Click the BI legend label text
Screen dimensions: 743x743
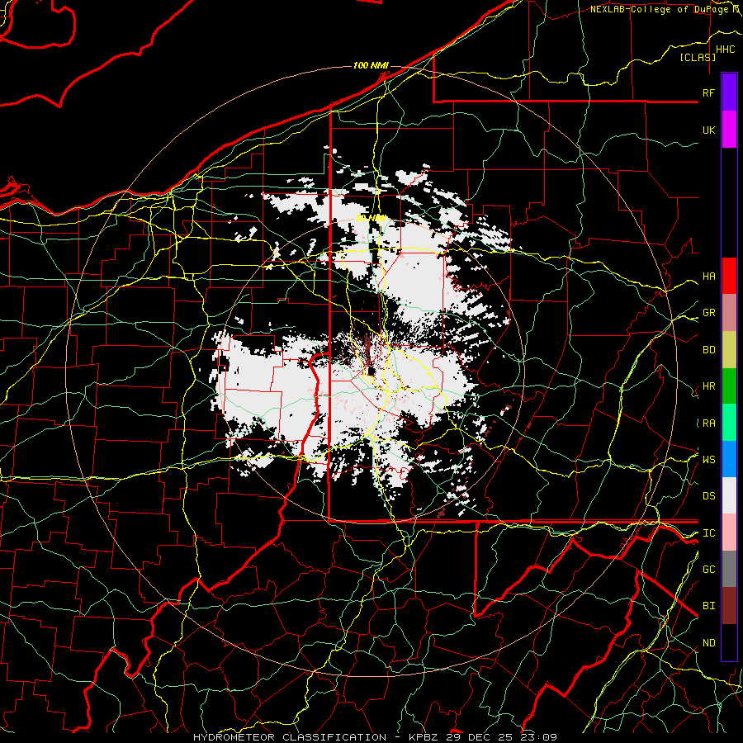click(x=708, y=606)
